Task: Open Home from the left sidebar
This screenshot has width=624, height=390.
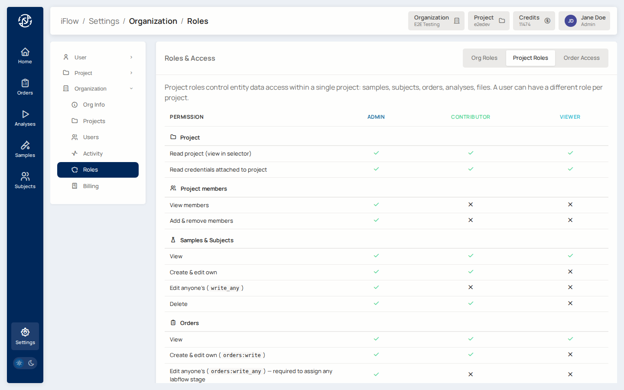Action: click(x=25, y=55)
